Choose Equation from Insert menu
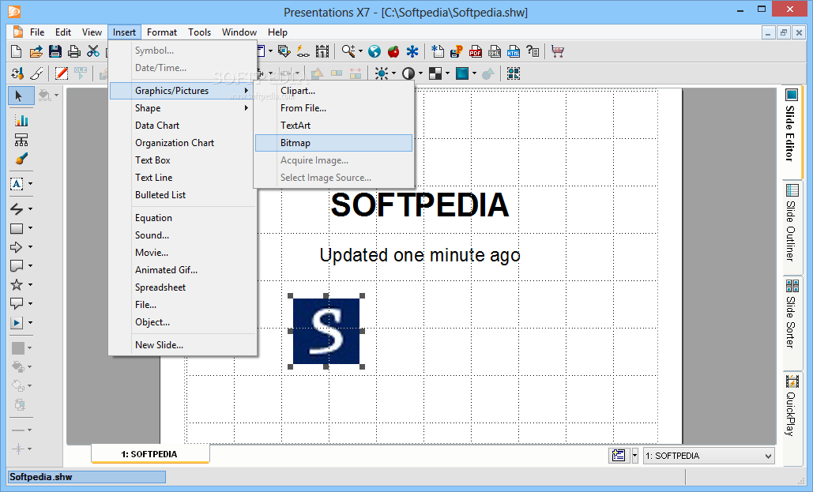This screenshot has width=813, height=492. pos(183,218)
